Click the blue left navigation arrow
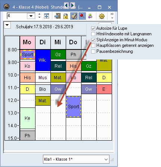The width and height of the screenshot is (161, 167). pos(66,5)
